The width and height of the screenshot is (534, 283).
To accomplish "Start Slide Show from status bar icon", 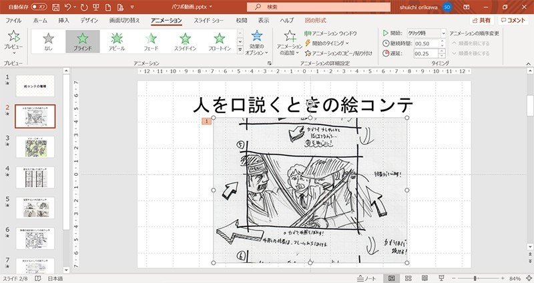I will 441,278.
